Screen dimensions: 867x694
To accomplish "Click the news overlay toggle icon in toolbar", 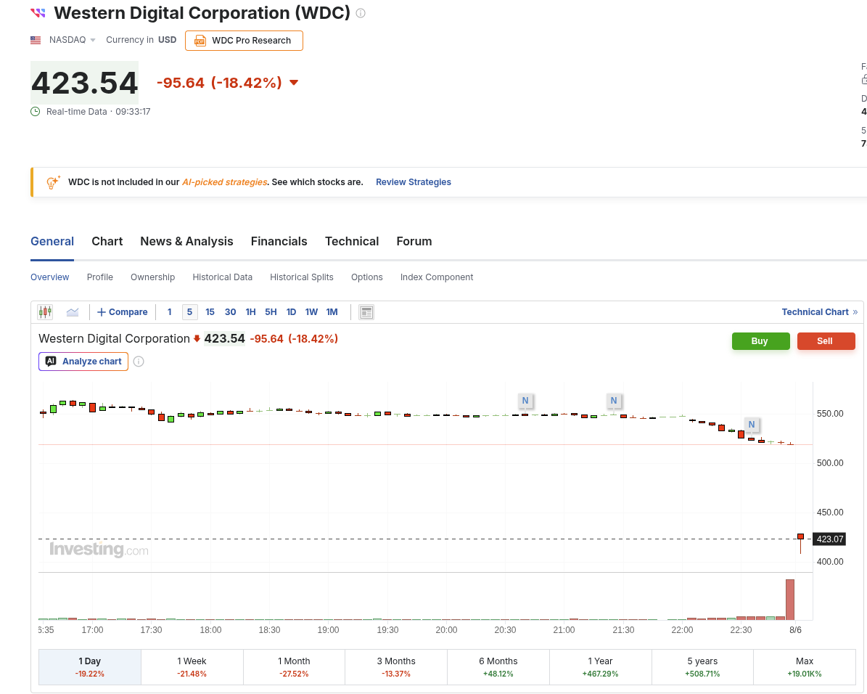I will 366,312.
